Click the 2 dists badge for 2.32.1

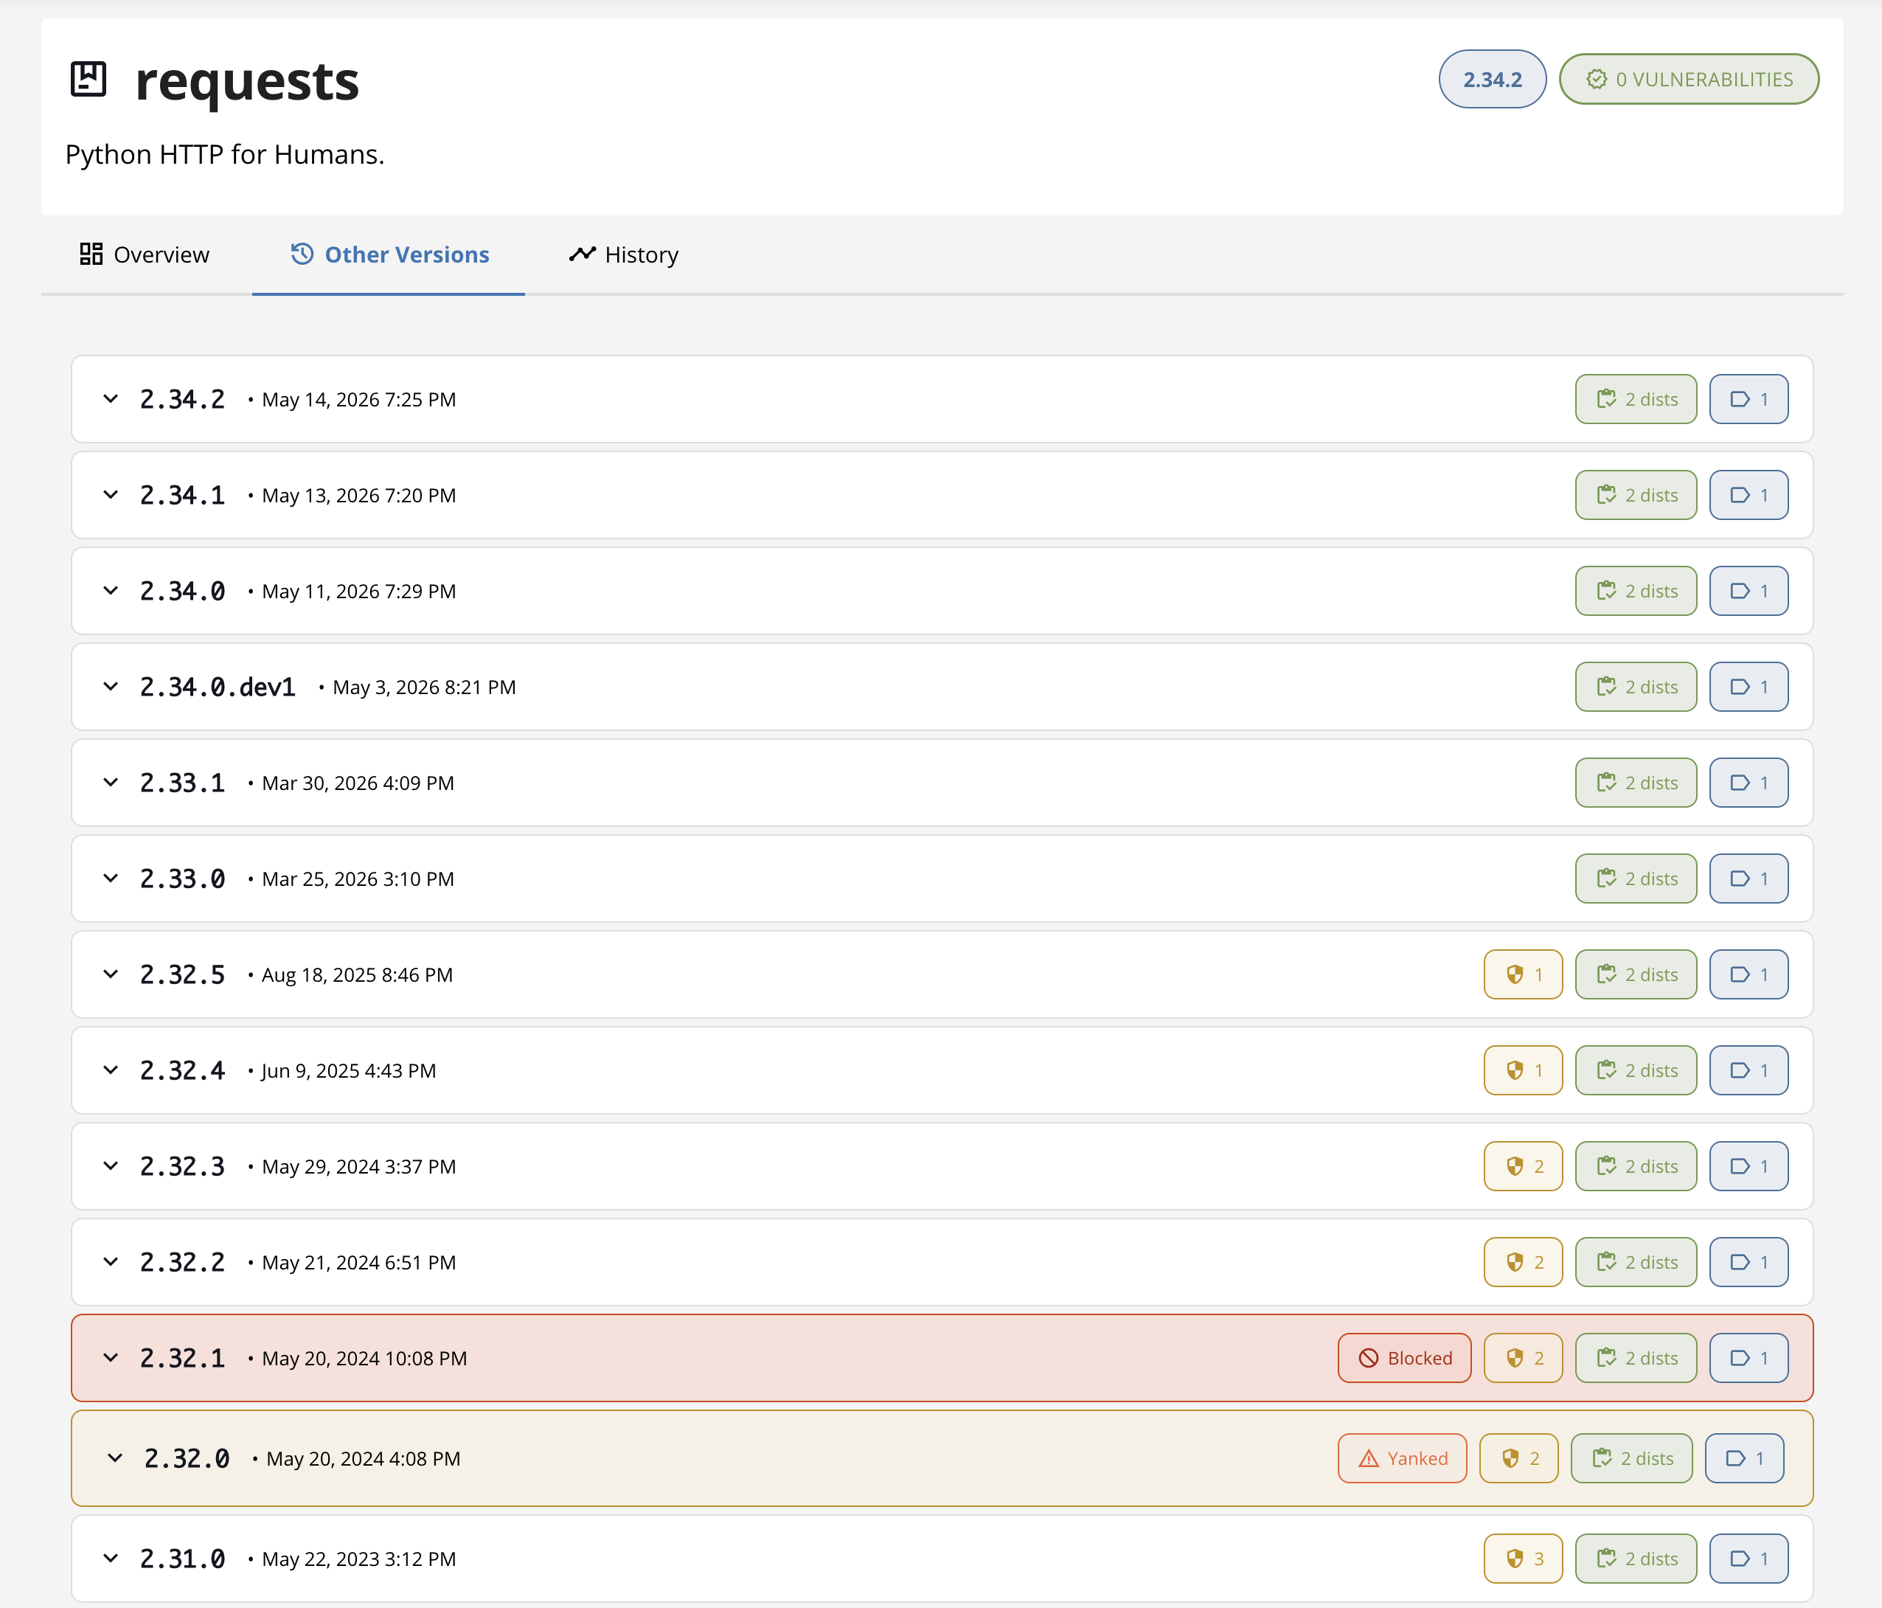point(1636,1357)
